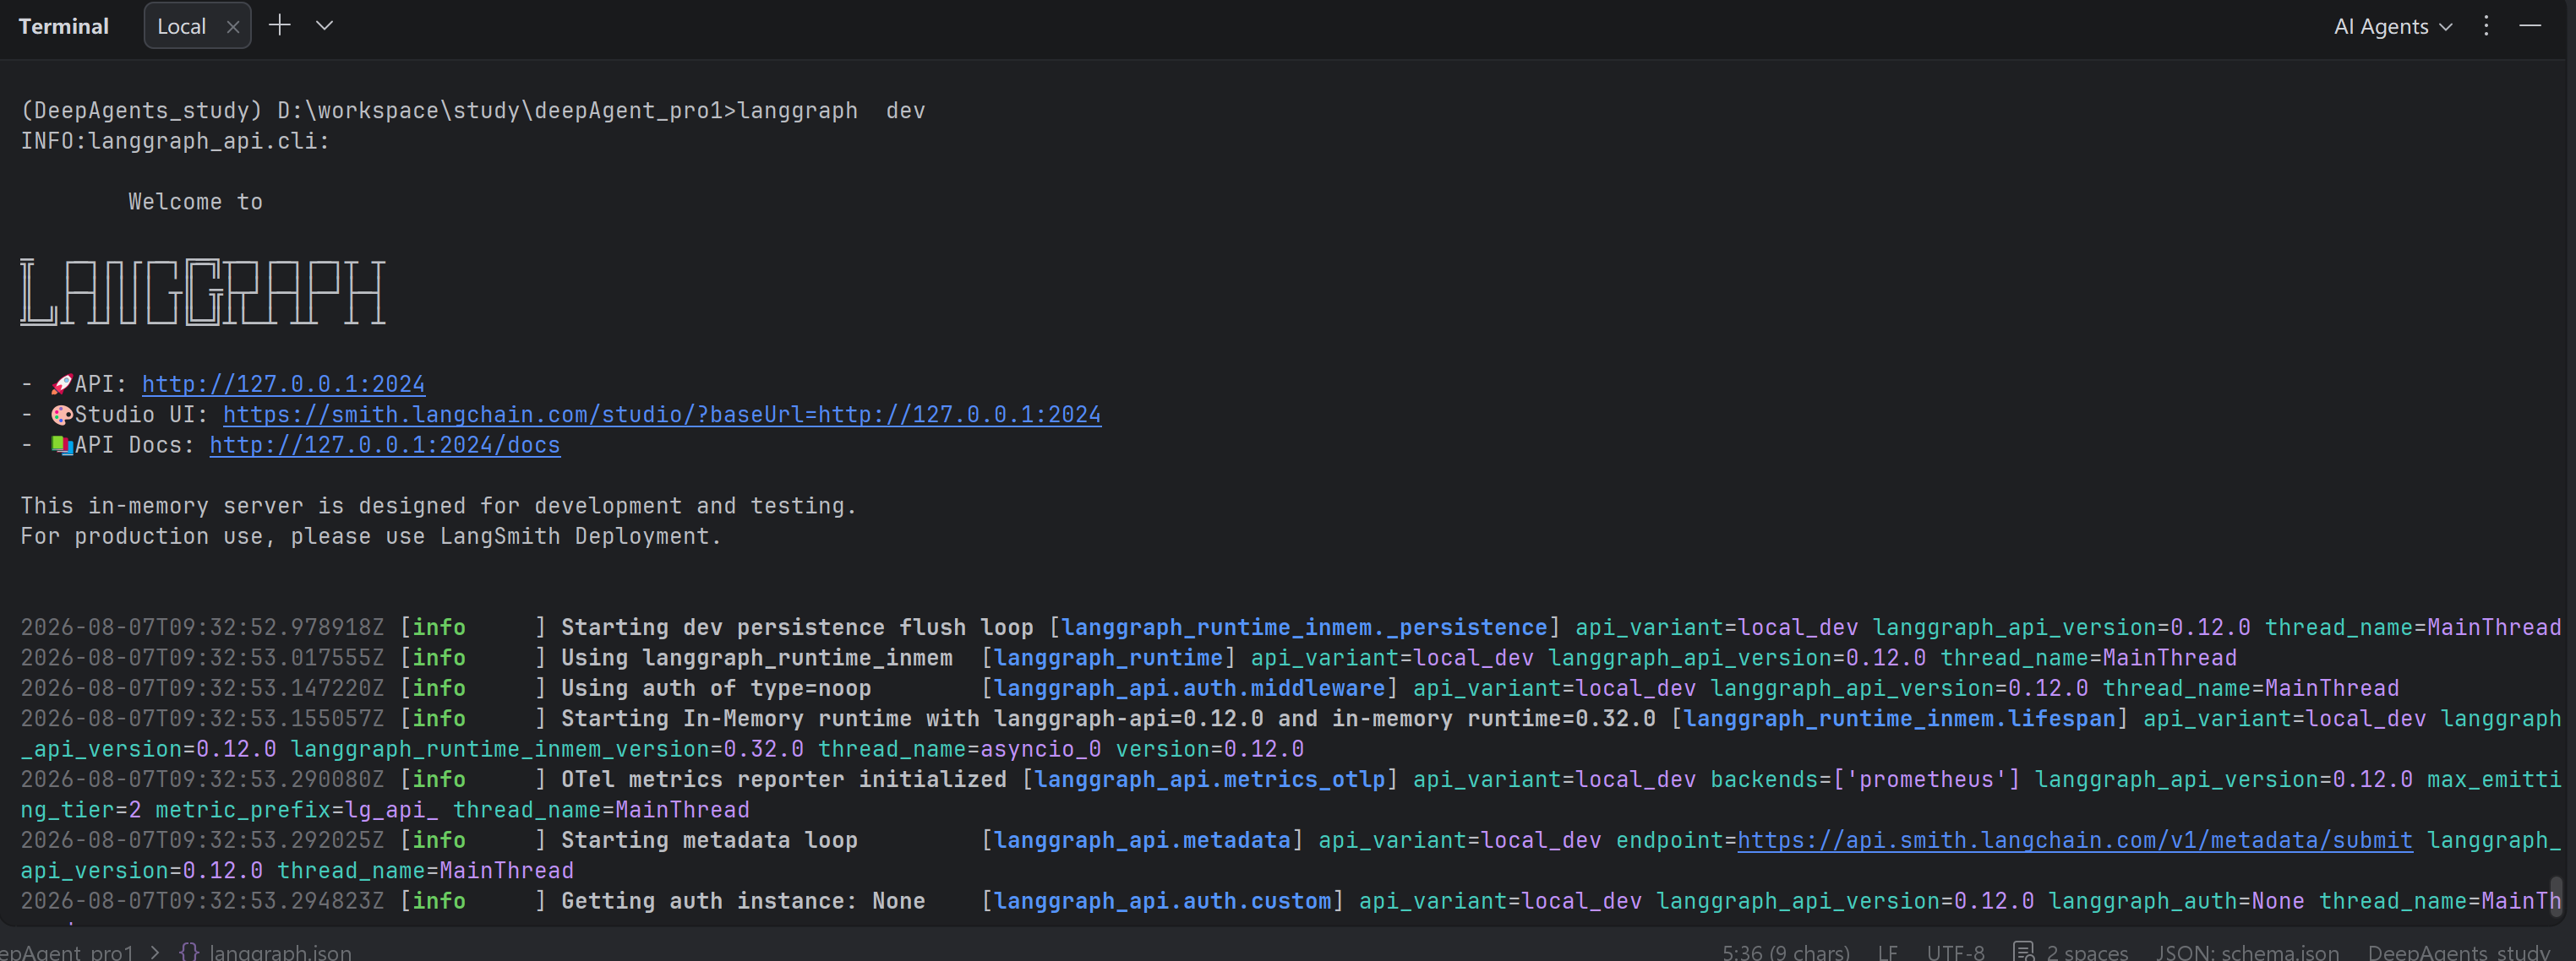Click the [langgraph_api.auth.middleware] logger name

pos(1189,688)
